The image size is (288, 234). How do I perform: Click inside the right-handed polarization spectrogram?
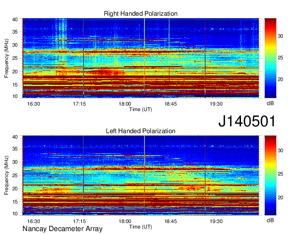click(x=141, y=58)
